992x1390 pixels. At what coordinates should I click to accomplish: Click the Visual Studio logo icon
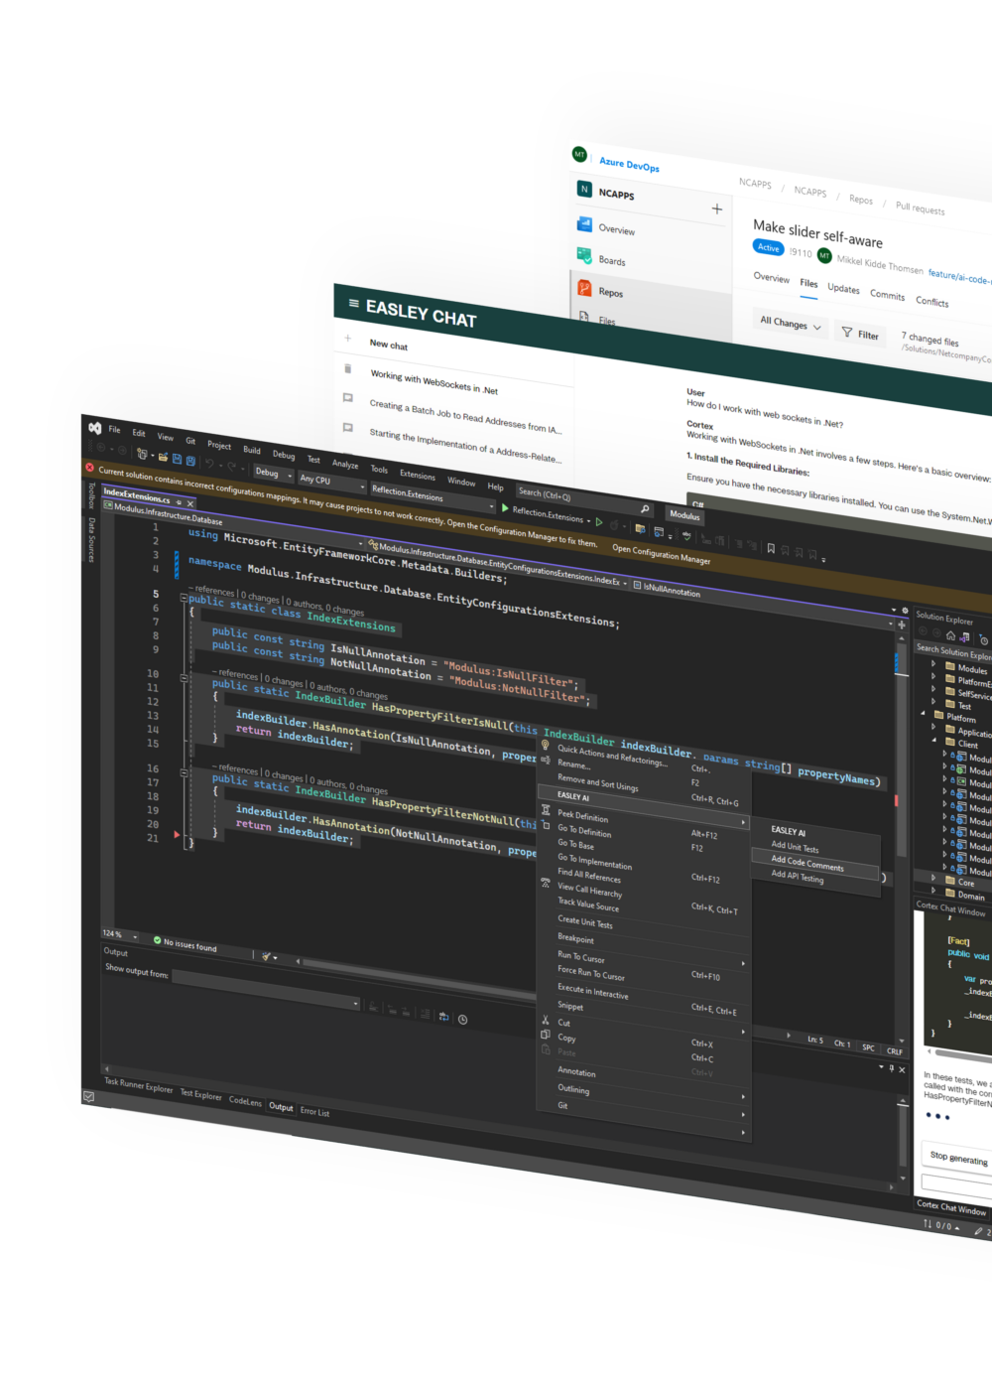click(94, 427)
